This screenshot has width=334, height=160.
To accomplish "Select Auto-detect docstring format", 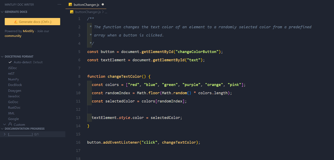I will 22,62.
